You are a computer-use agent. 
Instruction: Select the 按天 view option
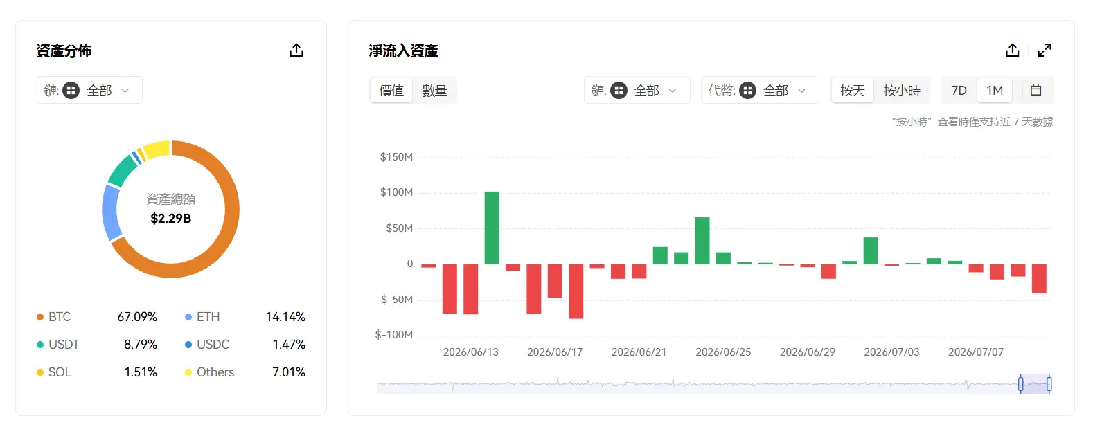[853, 91]
